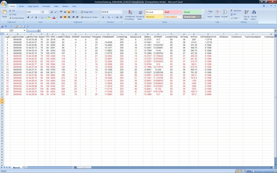Toggle bold formatting

coord(28,17)
